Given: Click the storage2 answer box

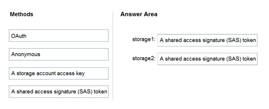Looking at the screenshot, I should coord(207,59).
